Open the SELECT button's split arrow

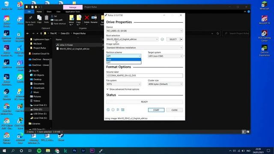coord(182,39)
